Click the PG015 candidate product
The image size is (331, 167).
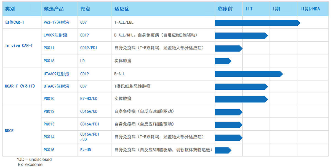coord(49,150)
